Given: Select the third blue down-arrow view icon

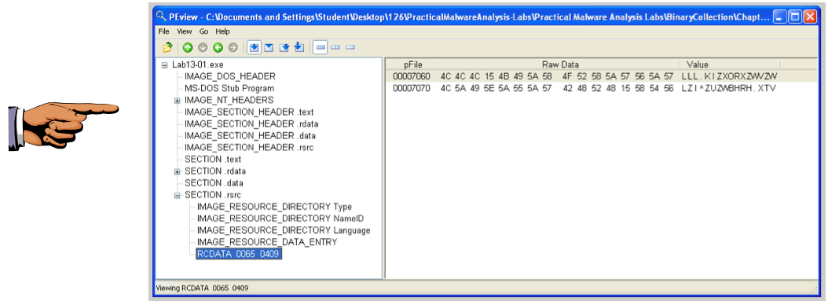Looking at the screenshot, I should click(x=284, y=48).
